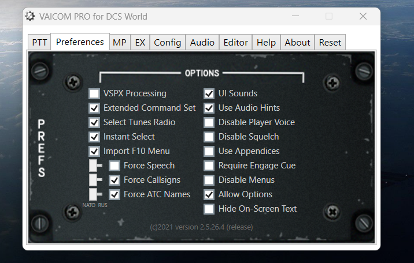Enable Hide On-Screen Text
Viewport: 414px width, 263px height.
(209, 209)
